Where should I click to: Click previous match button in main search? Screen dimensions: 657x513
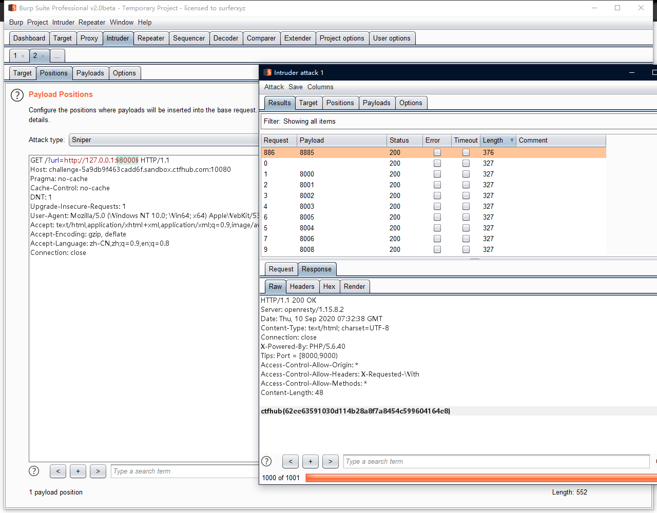tap(58, 471)
